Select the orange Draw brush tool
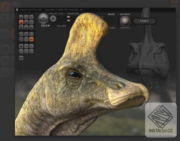The width and height of the screenshot is (180, 141). [x=21, y=22]
